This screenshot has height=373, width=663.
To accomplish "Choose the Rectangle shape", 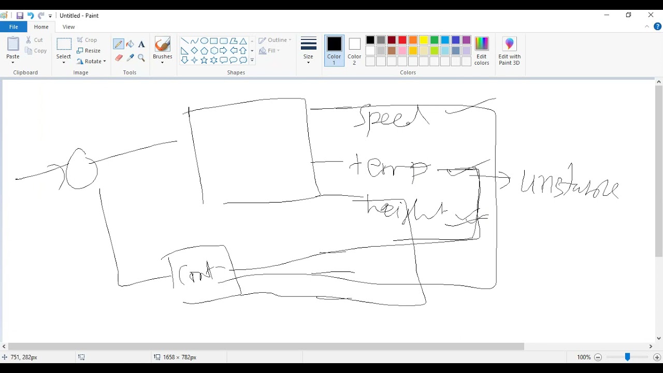I will (214, 41).
